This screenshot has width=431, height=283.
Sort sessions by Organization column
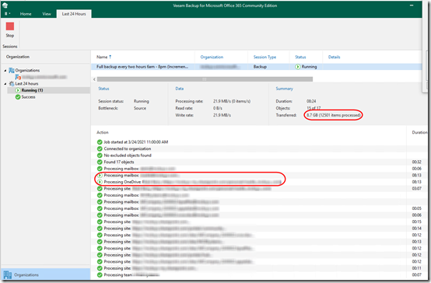(x=212, y=57)
